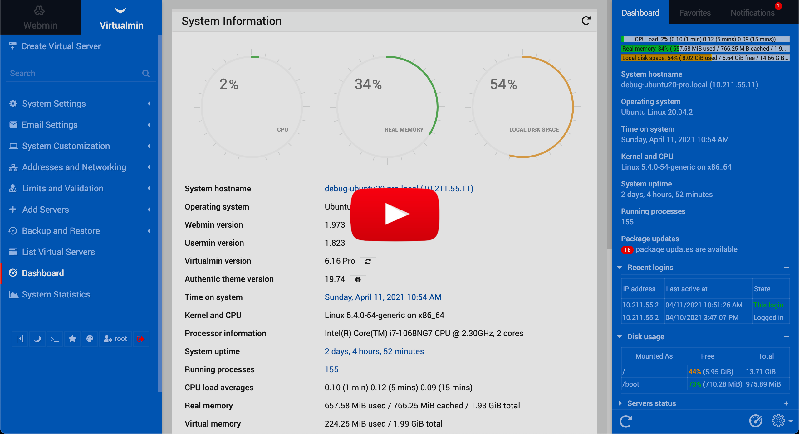Open favorites star icon in sidebar
Image resolution: width=799 pixels, height=434 pixels.
[x=72, y=339]
